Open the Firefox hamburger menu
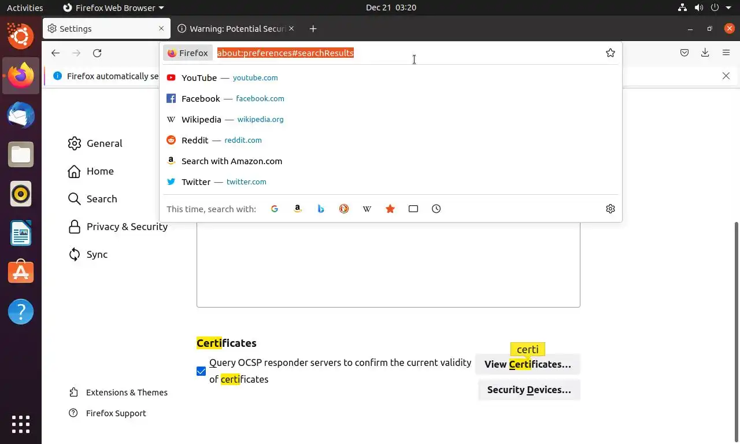This screenshot has height=444, width=740. point(726,53)
